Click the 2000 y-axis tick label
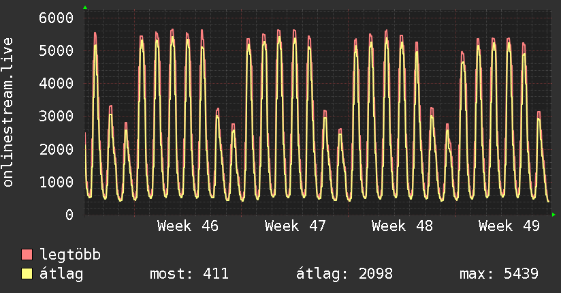This screenshot has width=561, height=293. pos(57,149)
